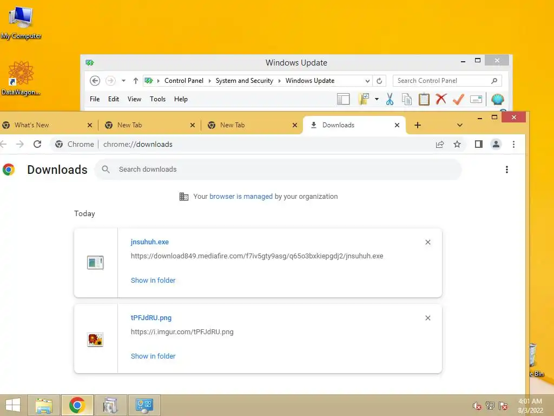Open recent locations dropdown in Windows Update
This screenshot has height=416, width=554.
click(x=124, y=81)
